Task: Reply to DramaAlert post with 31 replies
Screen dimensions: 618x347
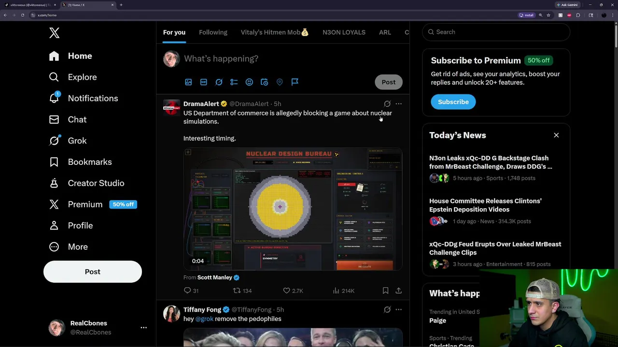Action: 191,291
